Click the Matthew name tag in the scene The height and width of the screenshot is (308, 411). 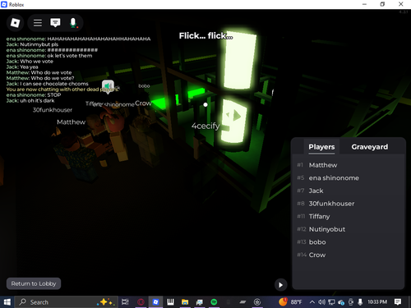coord(72,122)
